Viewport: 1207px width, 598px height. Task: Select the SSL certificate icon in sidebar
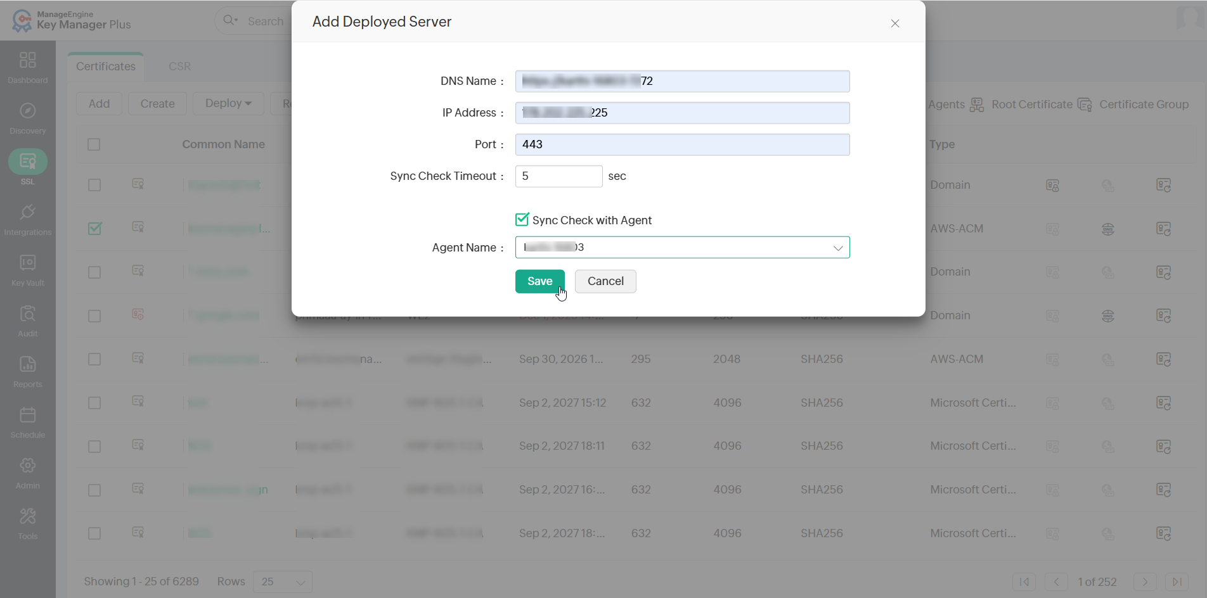point(27,162)
